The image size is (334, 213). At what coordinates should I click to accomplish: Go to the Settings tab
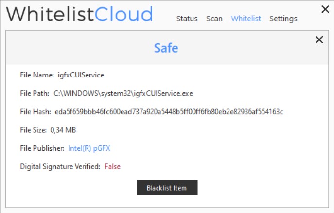[x=283, y=19]
